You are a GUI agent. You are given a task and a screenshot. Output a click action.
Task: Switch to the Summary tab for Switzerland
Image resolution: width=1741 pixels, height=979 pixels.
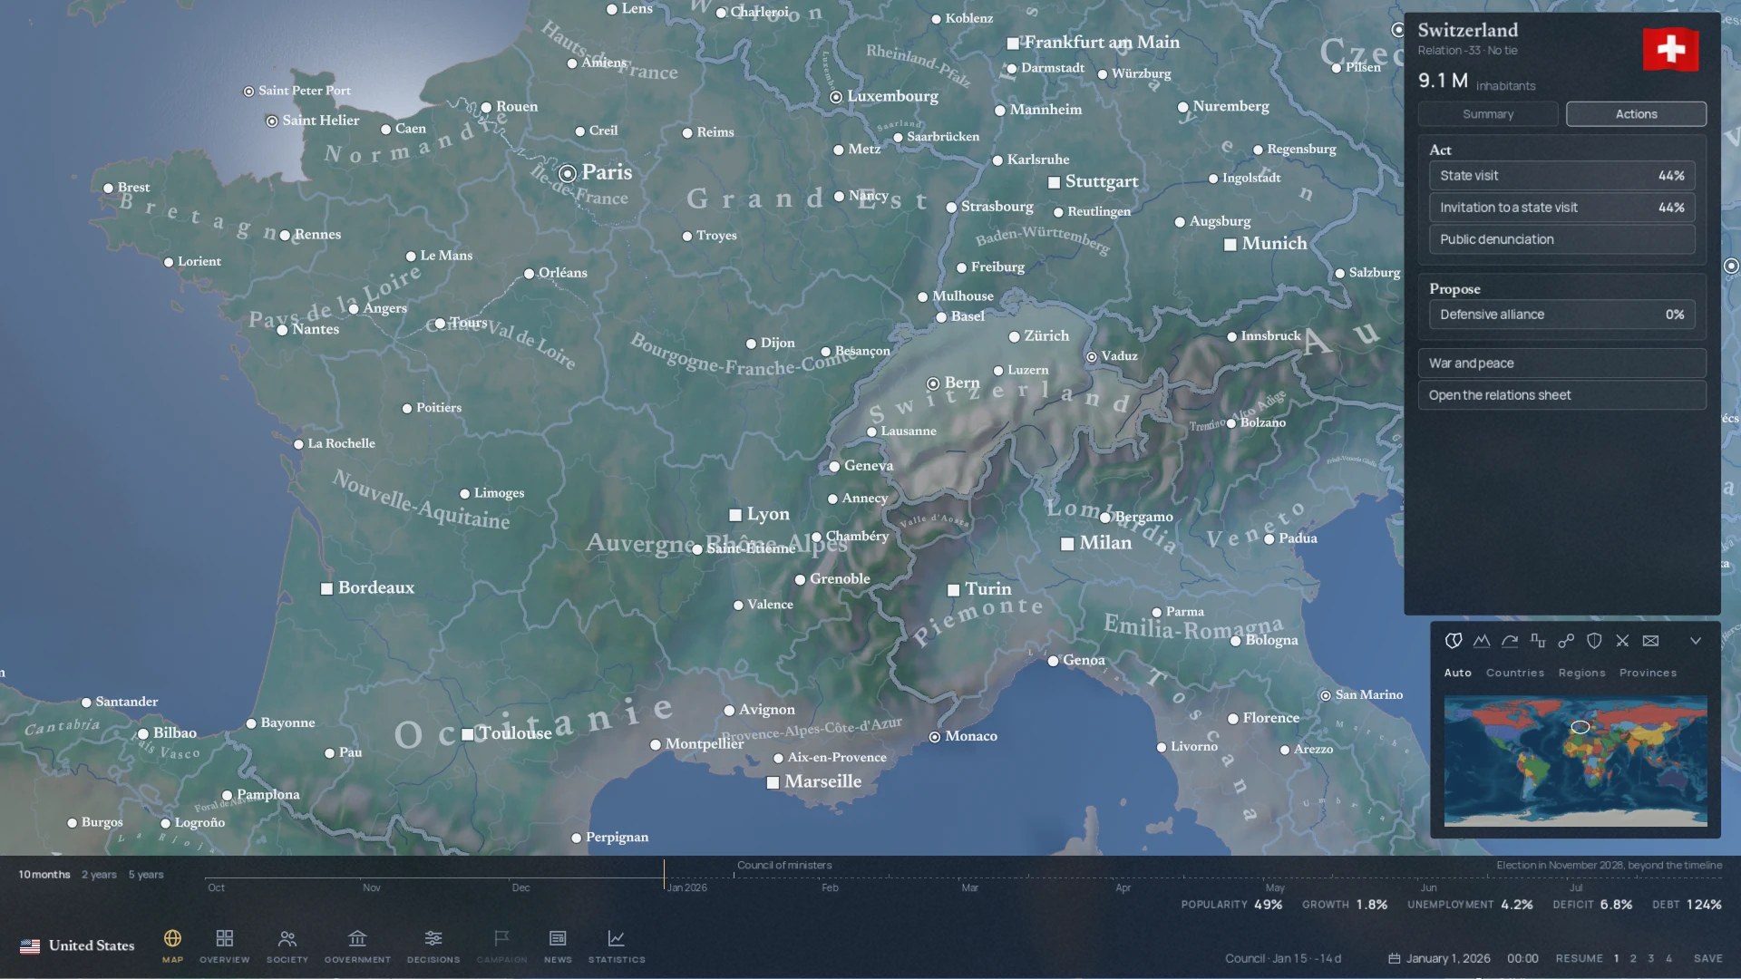tap(1488, 114)
